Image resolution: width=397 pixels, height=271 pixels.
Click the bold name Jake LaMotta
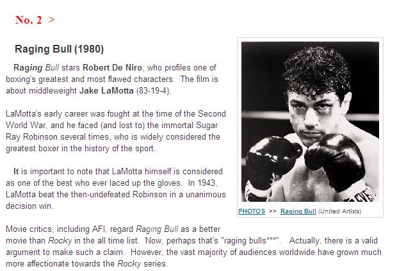point(106,91)
